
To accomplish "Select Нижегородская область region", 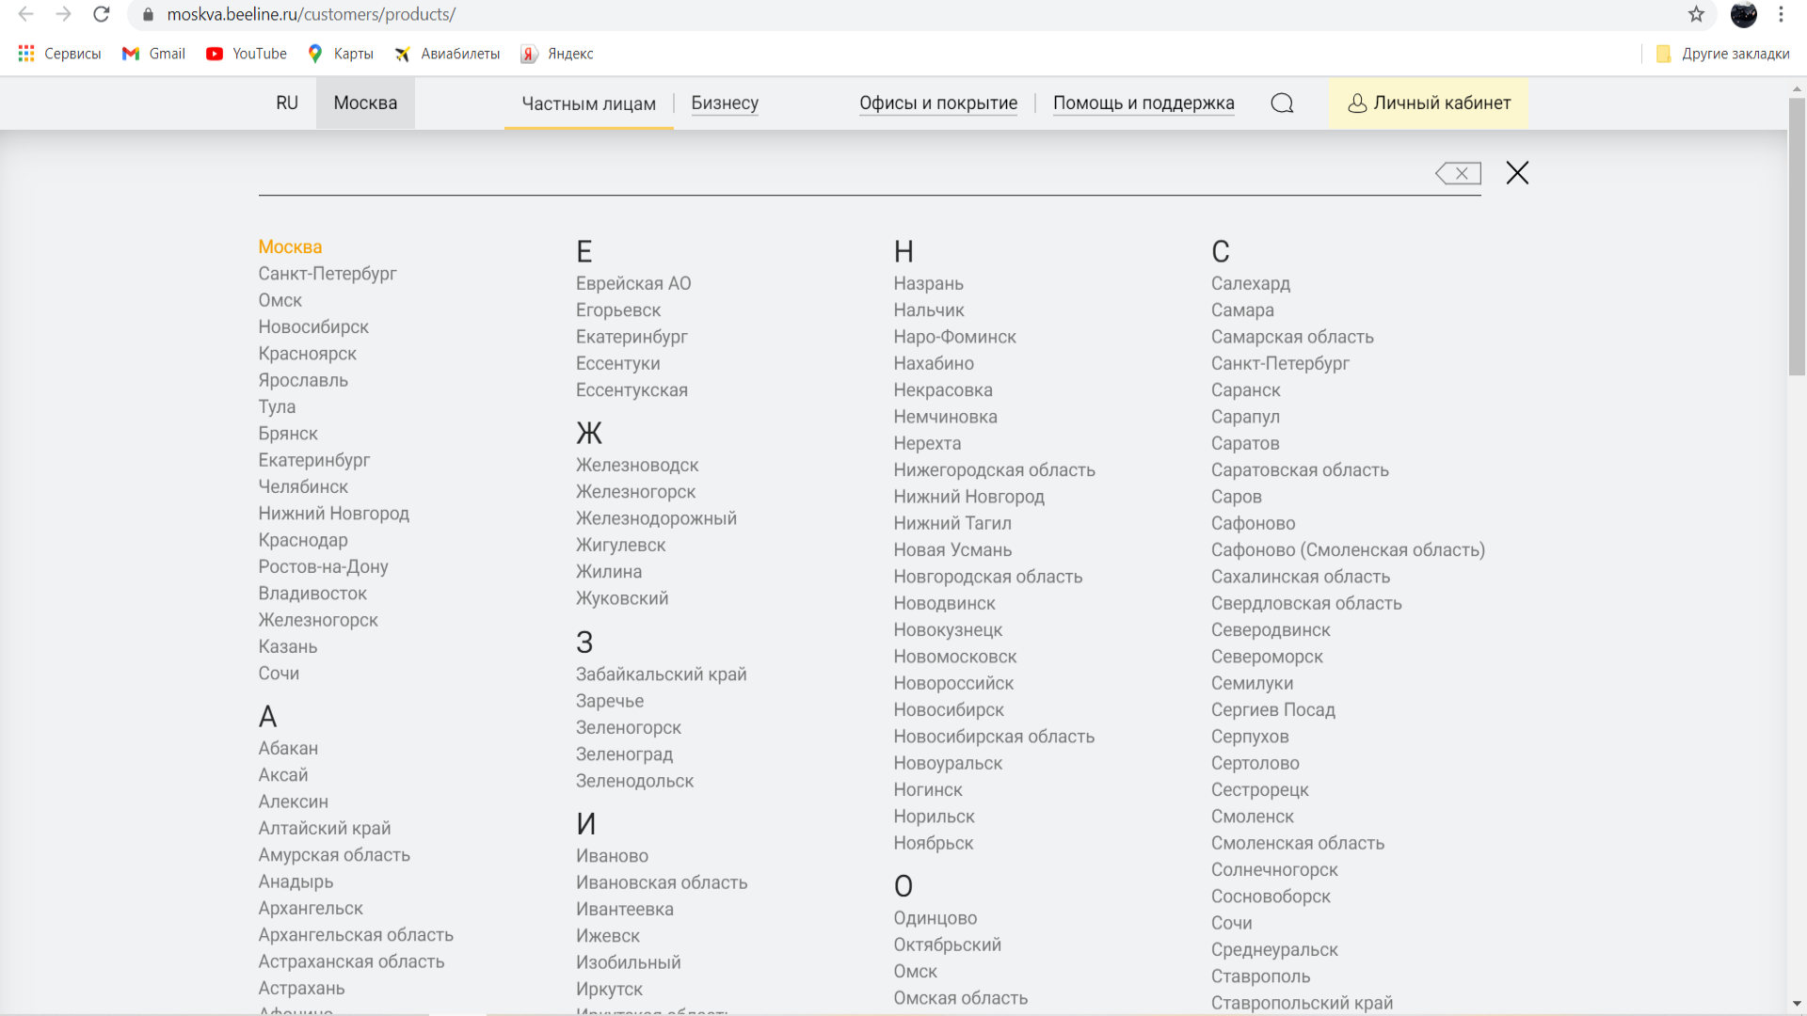I will [x=994, y=469].
